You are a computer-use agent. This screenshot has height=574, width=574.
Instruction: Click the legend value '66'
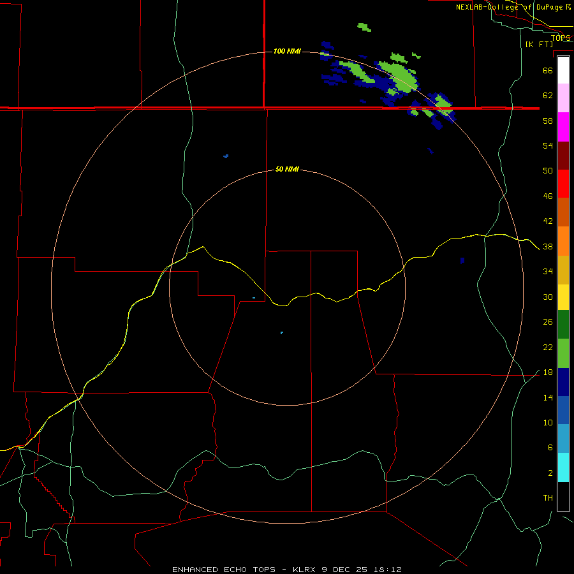[x=548, y=70]
